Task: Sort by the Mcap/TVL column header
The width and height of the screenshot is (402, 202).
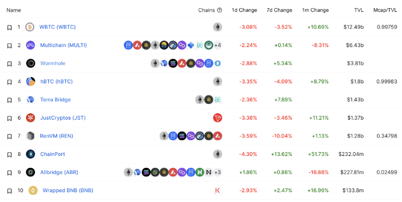Action: [x=385, y=10]
